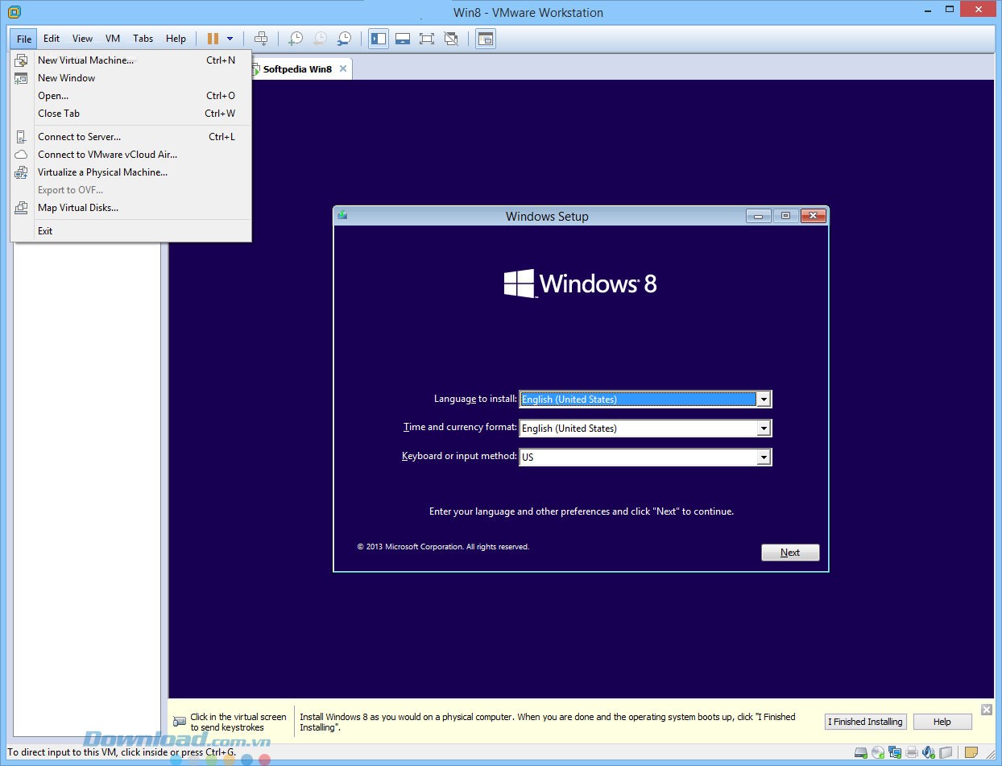Click the 'I Finished Installing' button

click(x=865, y=721)
